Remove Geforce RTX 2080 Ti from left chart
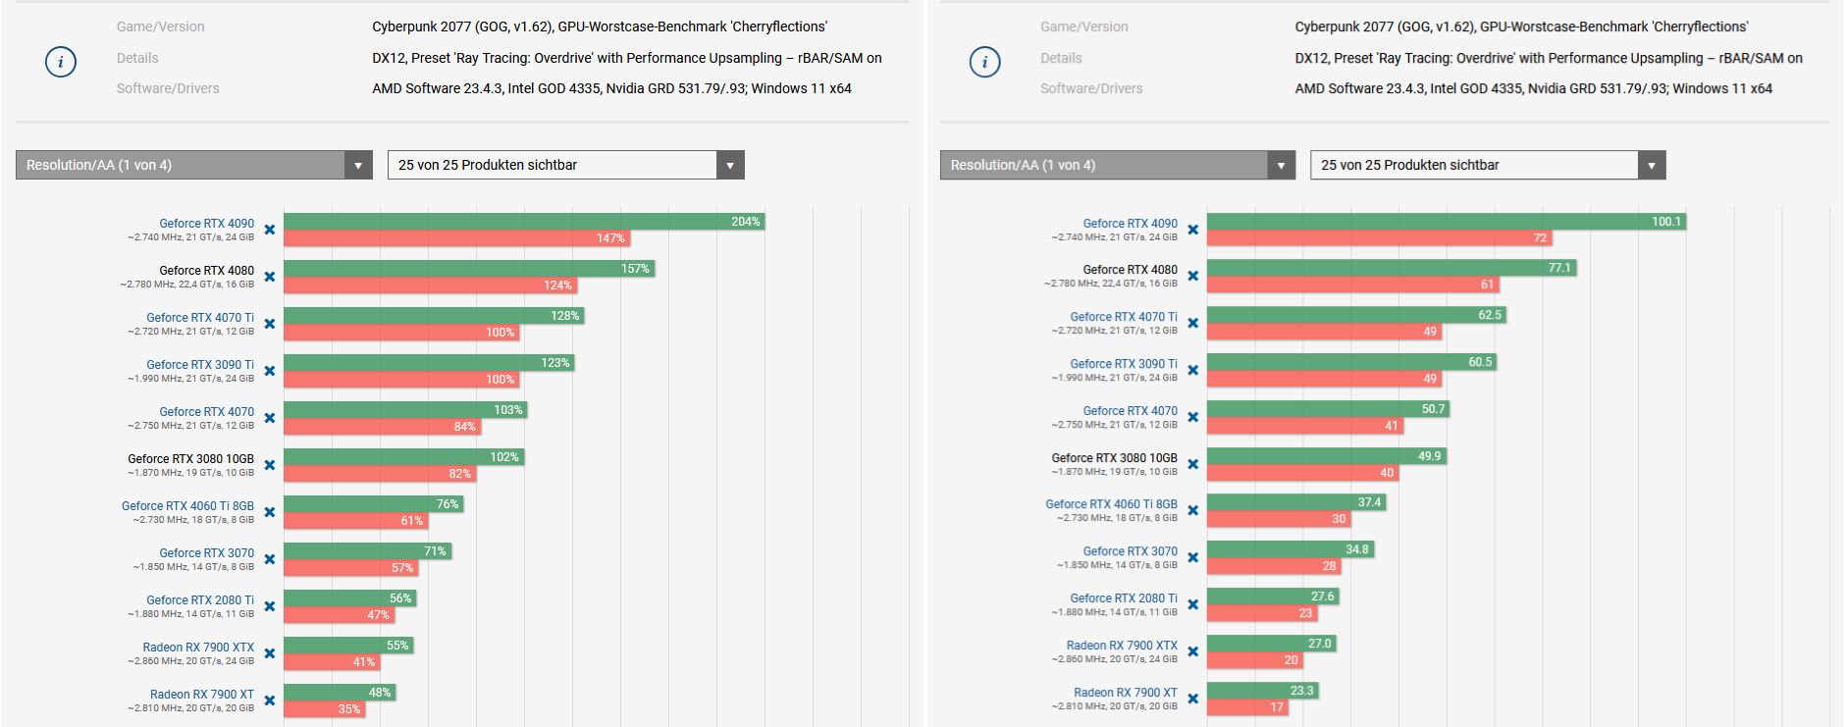1846x727 pixels. point(270,606)
